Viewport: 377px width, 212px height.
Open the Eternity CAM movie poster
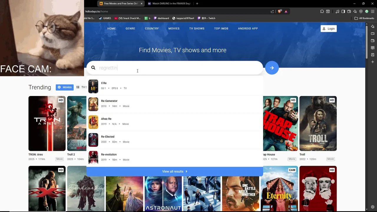280,188
